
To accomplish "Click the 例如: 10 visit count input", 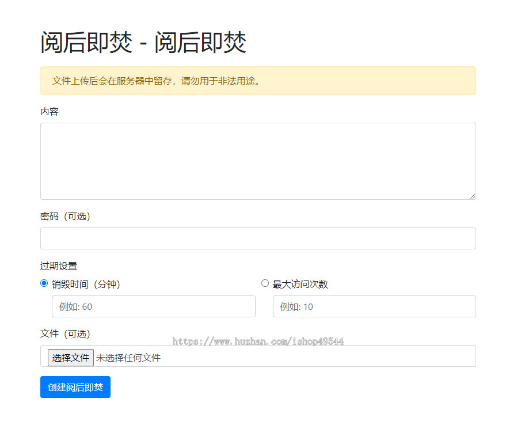I will [375, 306].
